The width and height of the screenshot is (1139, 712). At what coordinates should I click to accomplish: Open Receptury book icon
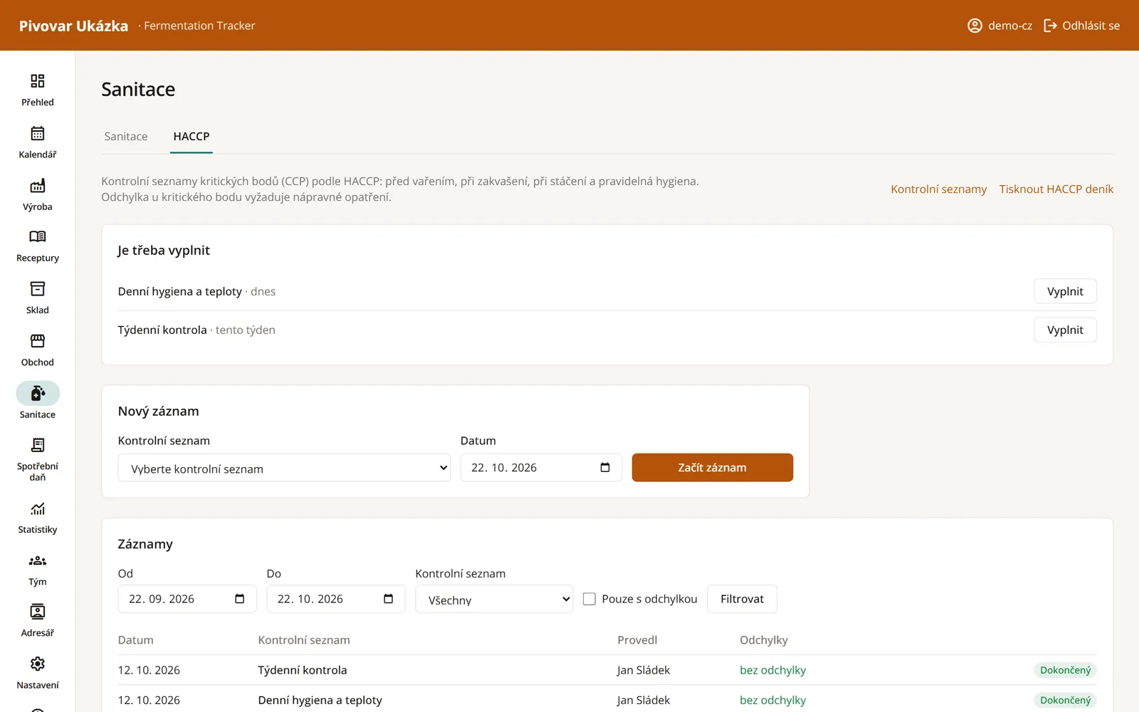coord(38,237)
